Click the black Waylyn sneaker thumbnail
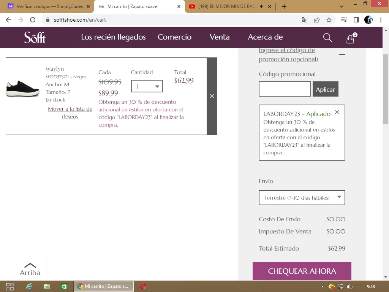Screen dimensions: 389x292 22,89
